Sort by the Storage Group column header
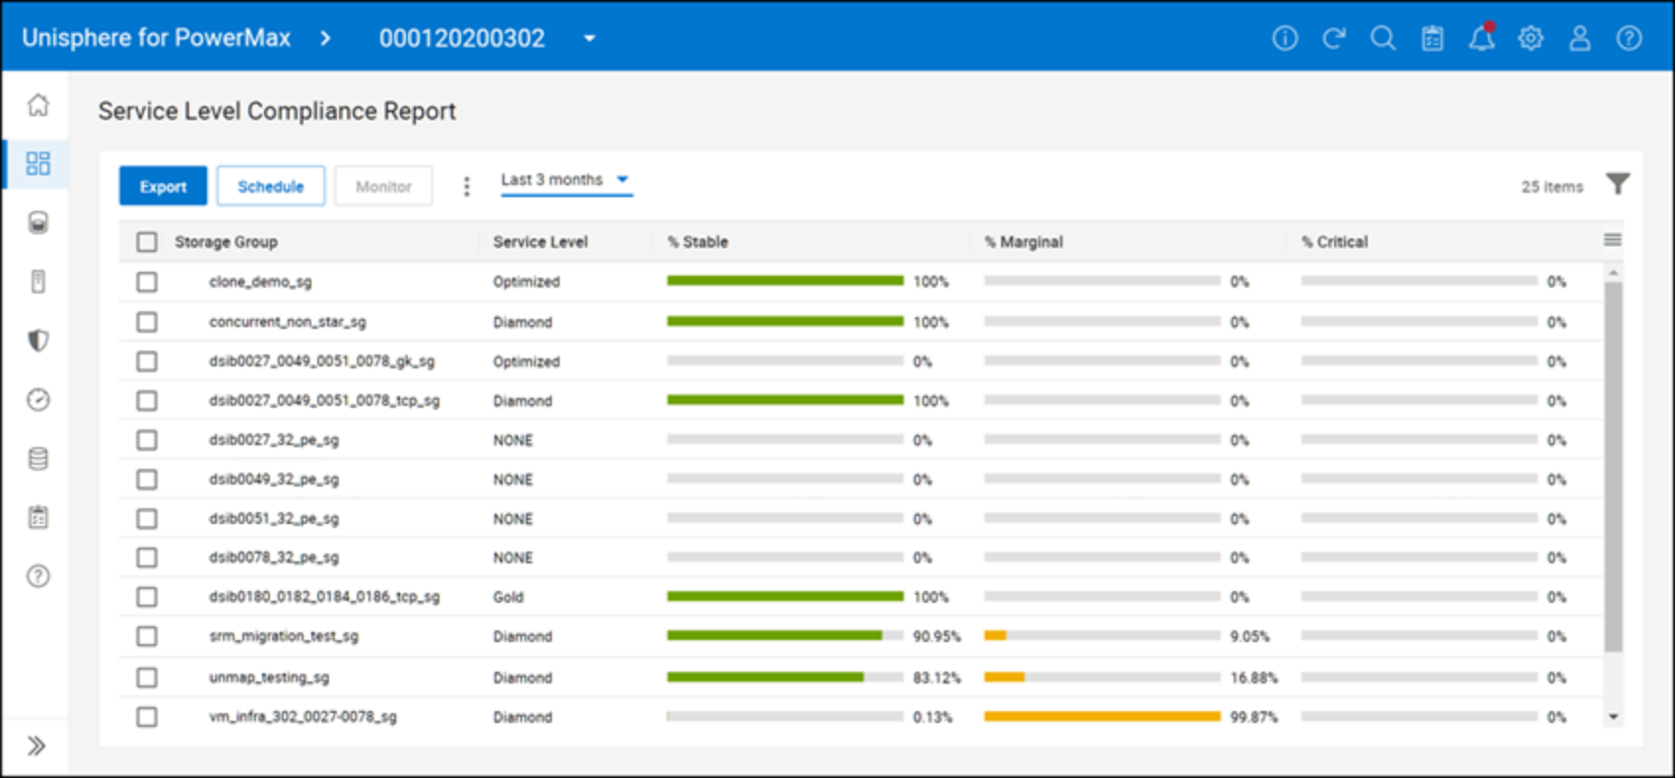Viewport: 1676px width, 779px height. [226, 242]
